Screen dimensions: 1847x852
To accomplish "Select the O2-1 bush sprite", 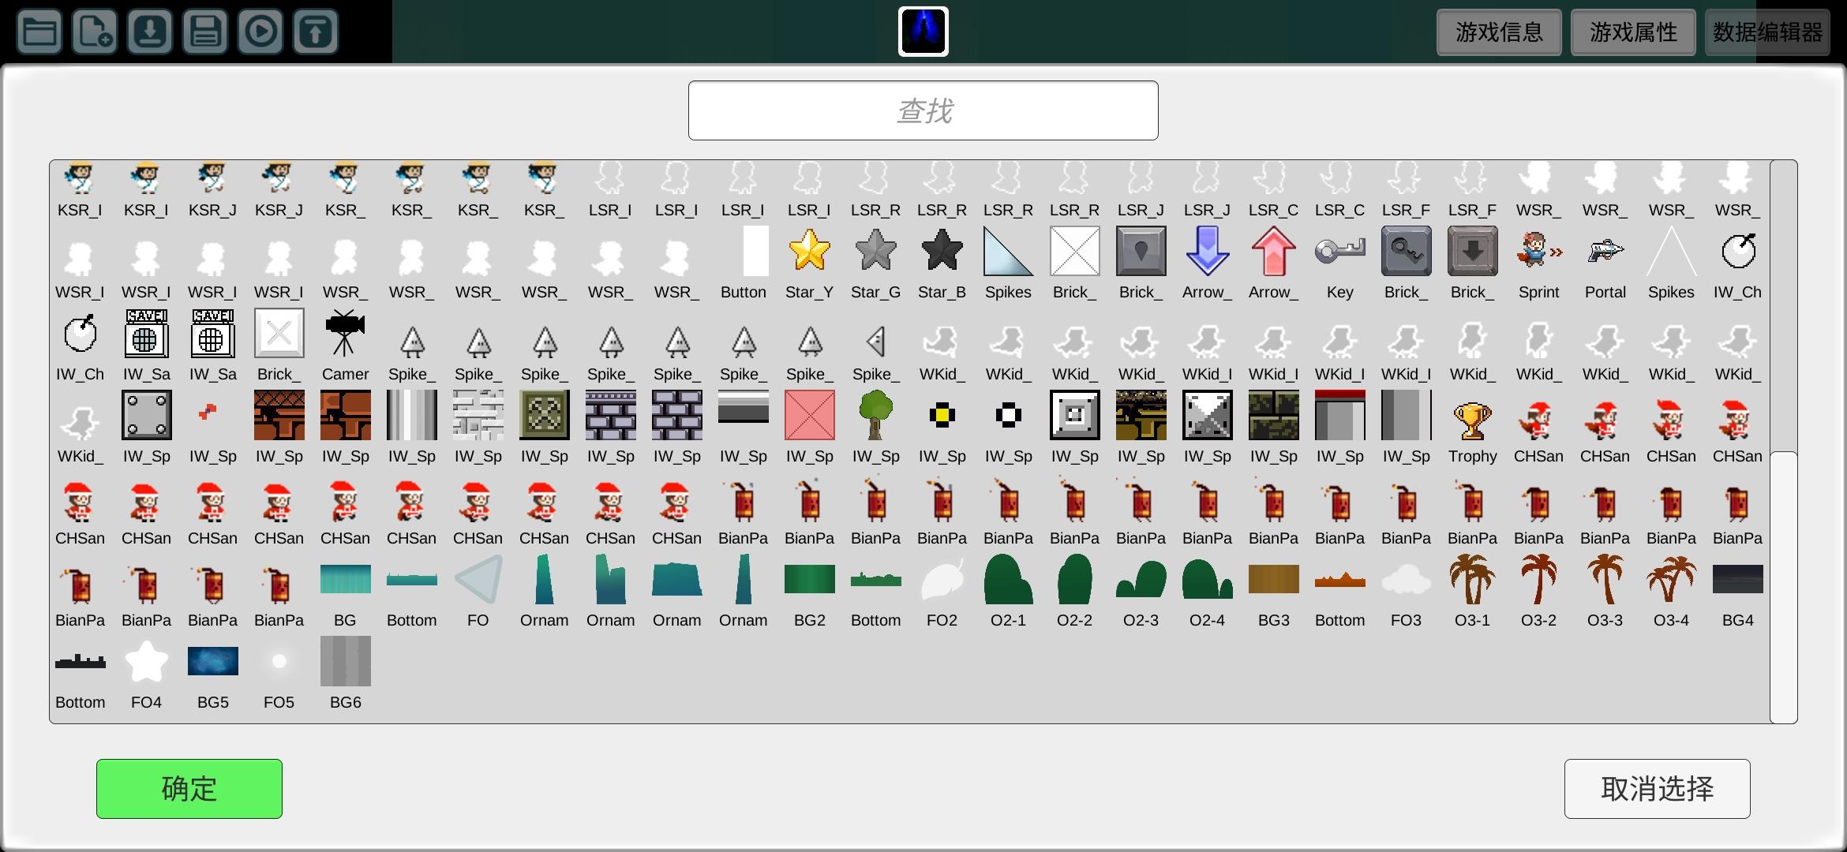I will click(x=1009, y=579).
